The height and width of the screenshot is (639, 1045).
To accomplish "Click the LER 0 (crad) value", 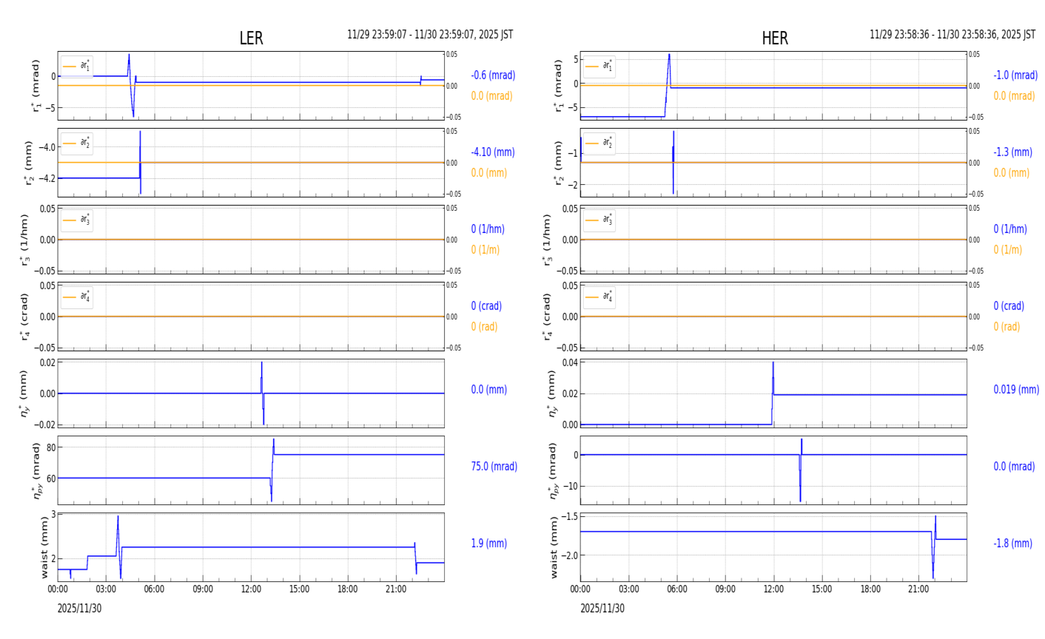I will (486, 306).
